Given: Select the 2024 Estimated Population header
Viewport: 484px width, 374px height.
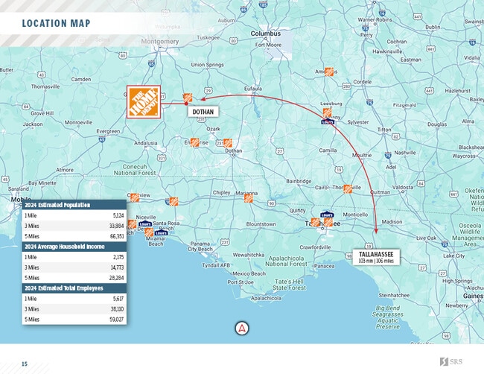Looking at the screenshot, I should (x=74, y=205).
